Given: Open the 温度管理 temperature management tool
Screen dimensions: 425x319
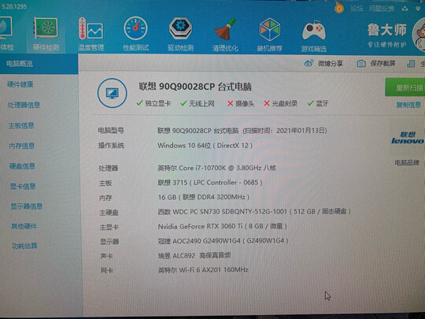Looking at the screenshot, I should [x=91, y=34].
